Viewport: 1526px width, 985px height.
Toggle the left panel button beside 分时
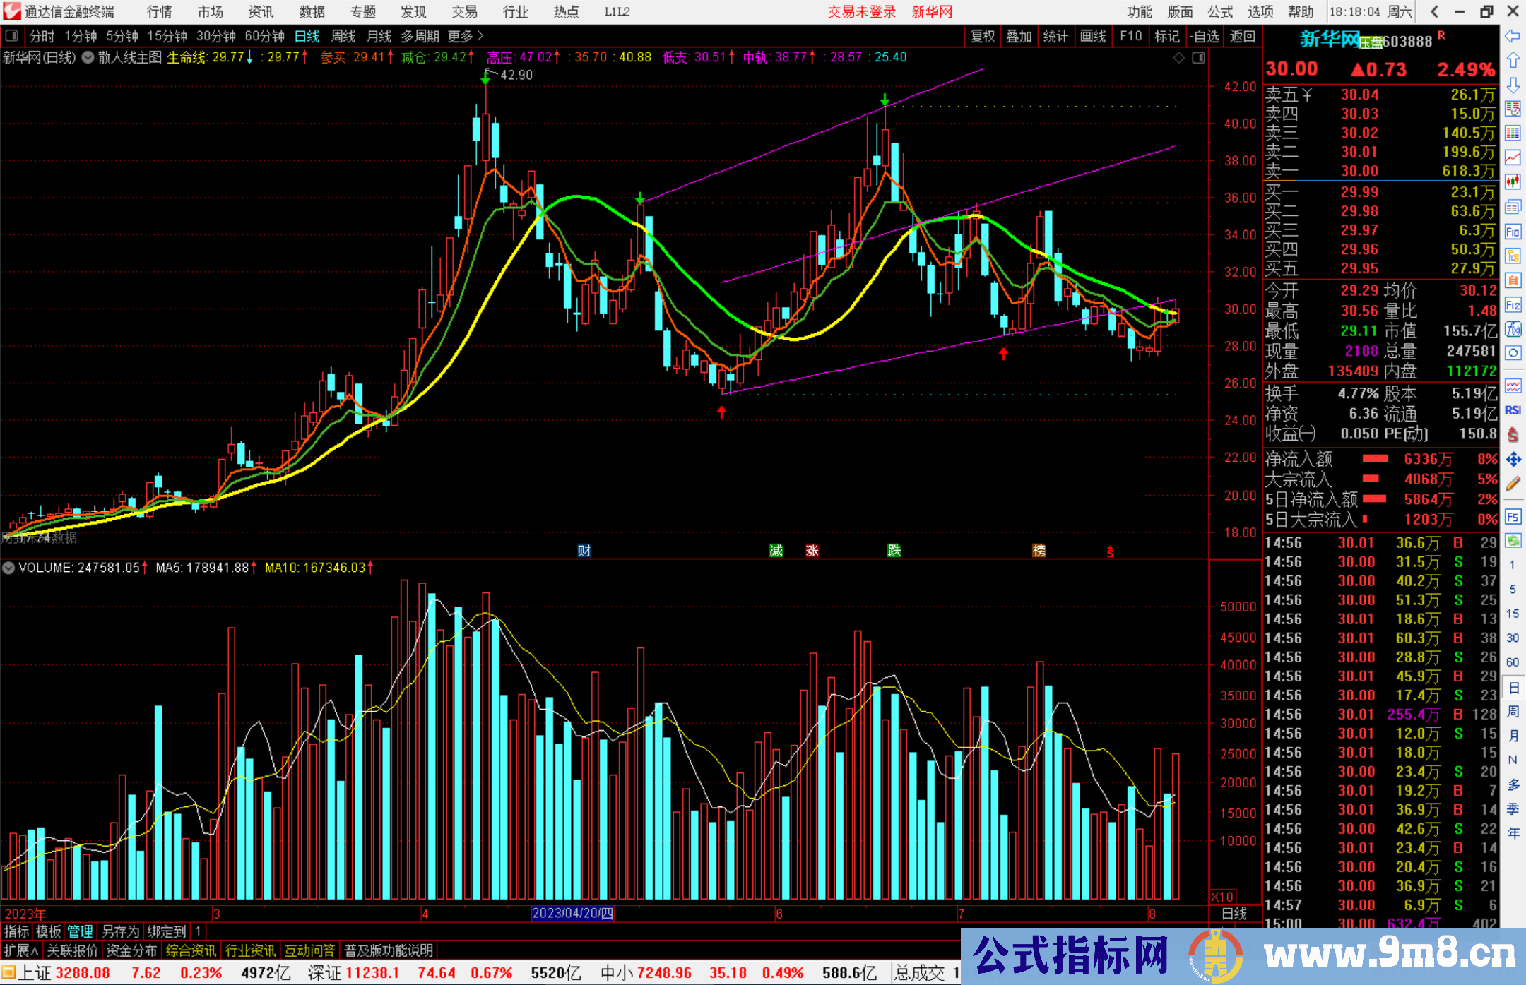point(12,35)
